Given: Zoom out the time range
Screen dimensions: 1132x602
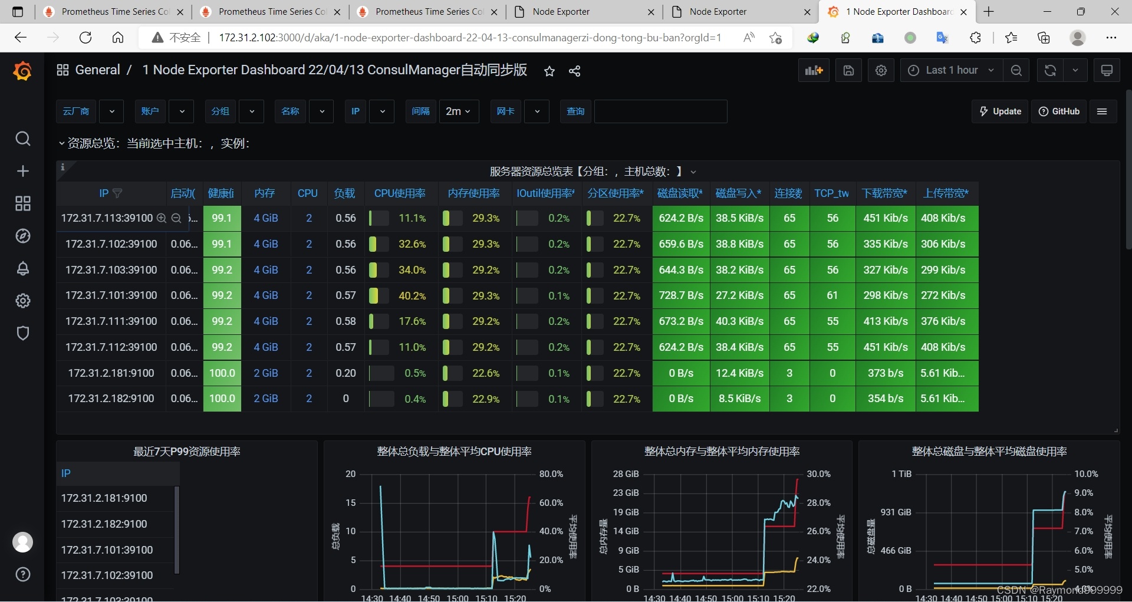Looking at the screenshot, I should pyautogui.click(x=1016, y=71).
